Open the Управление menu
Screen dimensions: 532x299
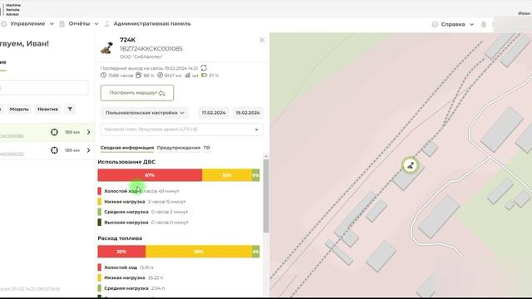(27, 24)
